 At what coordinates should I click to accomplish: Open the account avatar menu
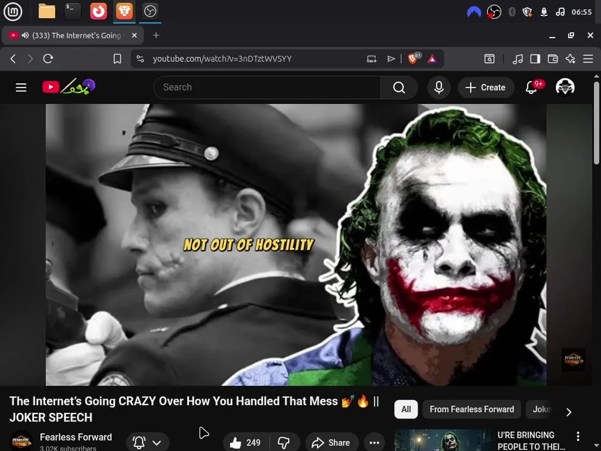pyautogui.click(x=565, y=87)
